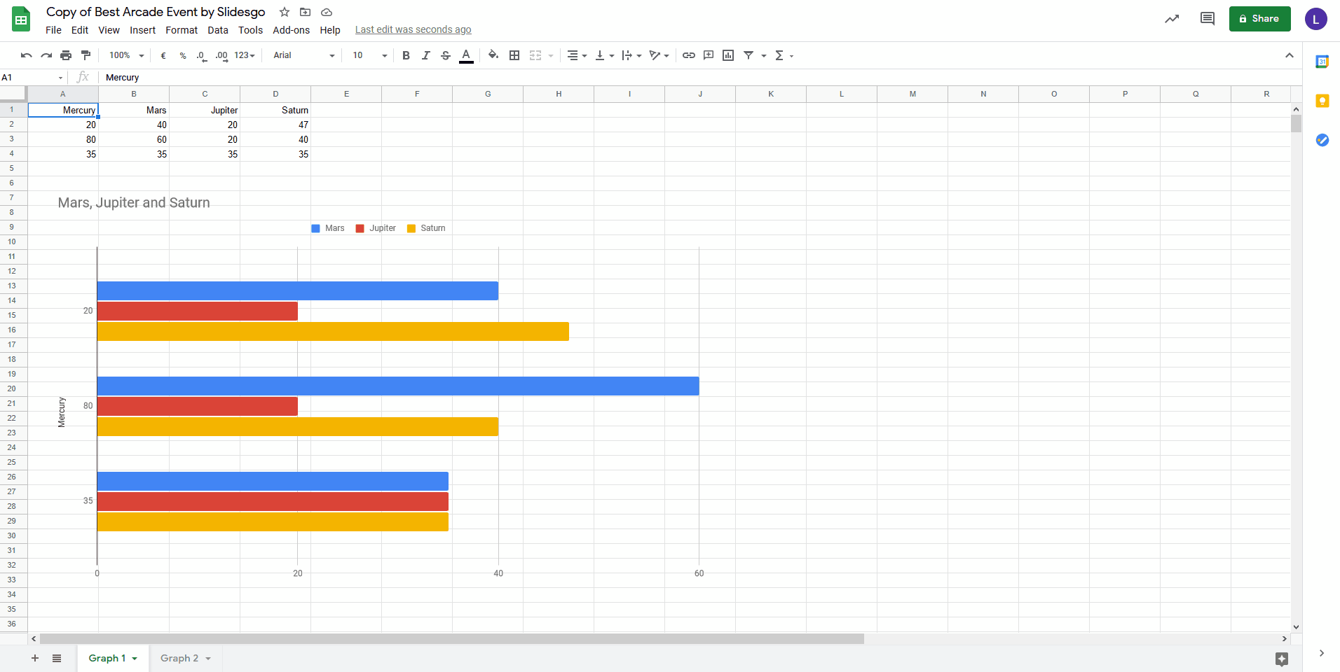Switch to the Graph 2 sheet tab
The height and width of the screenshot is (672, 1340).
(x=179, y=658)
